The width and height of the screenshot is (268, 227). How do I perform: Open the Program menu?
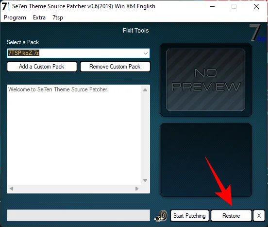tap(15, 17)
